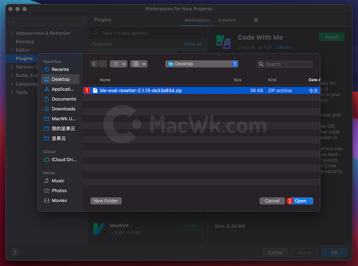This screenshot has height=266, width=358.
Task: Open Music under Media section
Action: [58, 181]
